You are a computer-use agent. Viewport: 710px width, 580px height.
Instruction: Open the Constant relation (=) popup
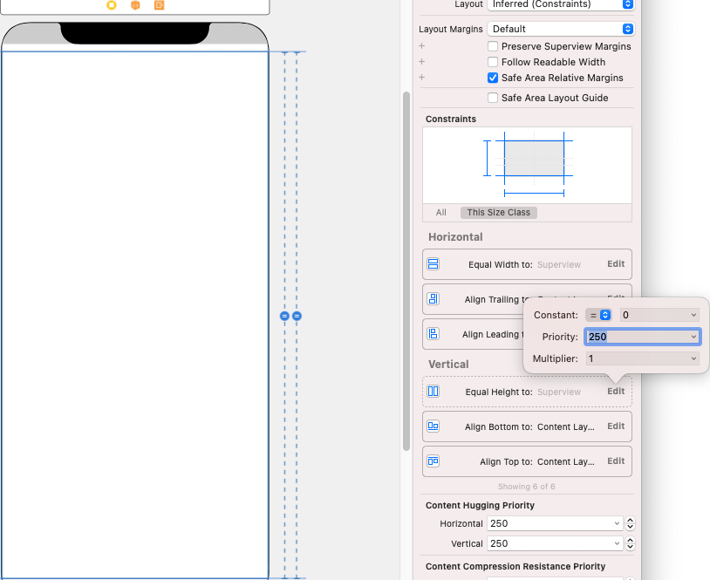coord(598,315)
